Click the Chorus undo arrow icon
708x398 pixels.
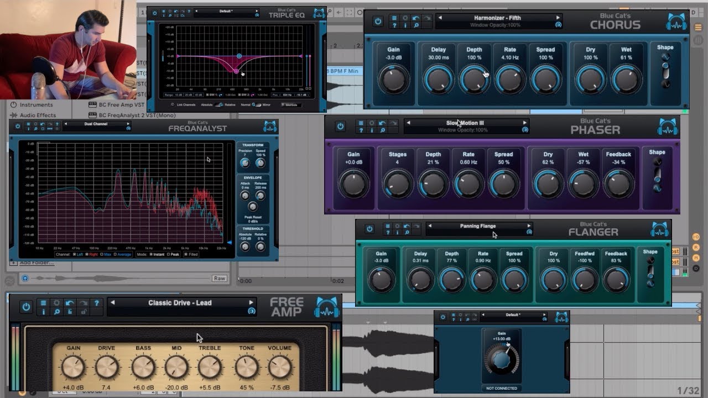(x=417, y=18)
